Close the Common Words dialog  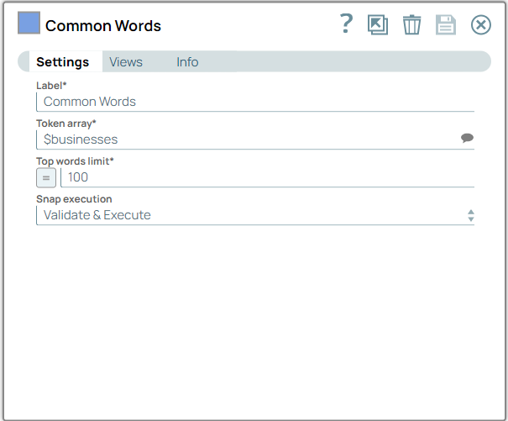click(481, 24)
